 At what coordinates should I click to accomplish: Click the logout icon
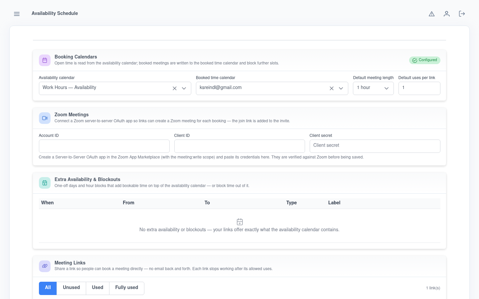[462, 14]
